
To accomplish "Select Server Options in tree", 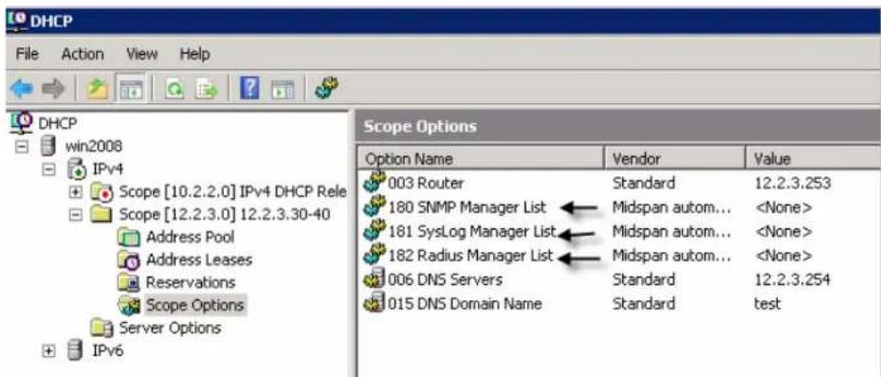I will coord(171,328).
